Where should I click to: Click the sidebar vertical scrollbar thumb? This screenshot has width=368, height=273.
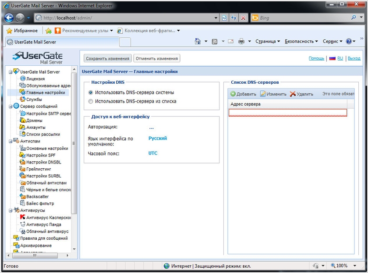pyautogui.click(x=74, y=143)
